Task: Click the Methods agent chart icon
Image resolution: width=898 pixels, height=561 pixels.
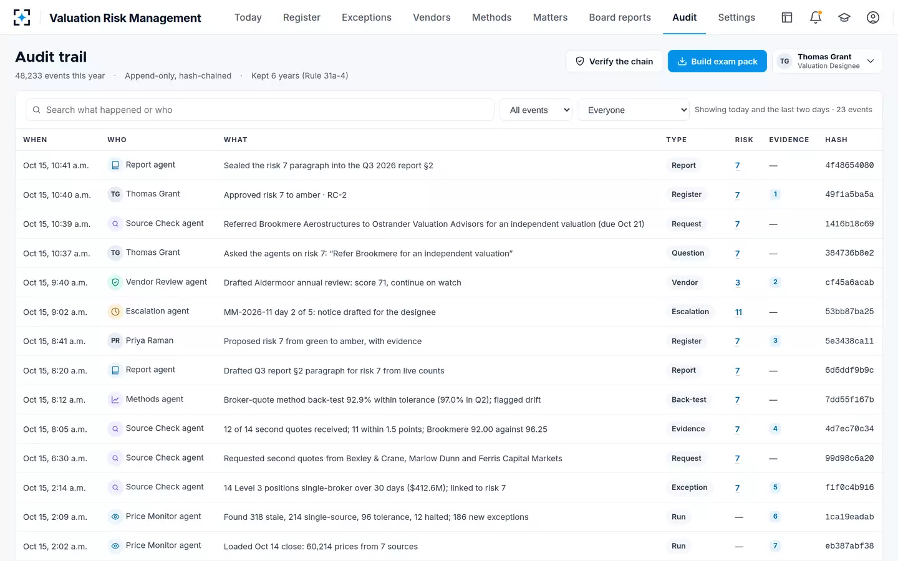Action: pos(115,400)
